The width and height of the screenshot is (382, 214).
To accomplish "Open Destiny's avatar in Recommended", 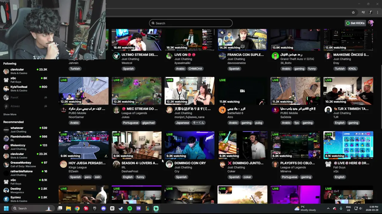I will [x=6, y=191].
